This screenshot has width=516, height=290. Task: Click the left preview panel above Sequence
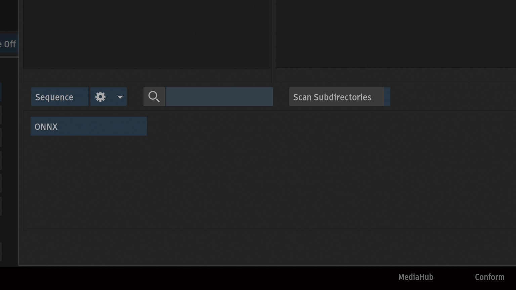pos(147,34)
